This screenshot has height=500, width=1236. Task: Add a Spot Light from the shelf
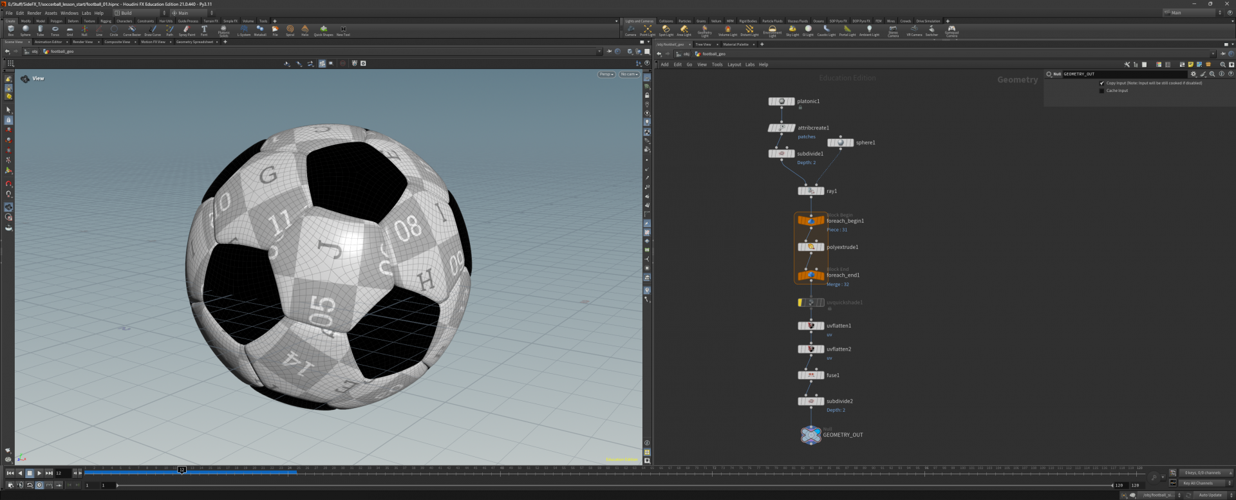click(666, 30)
